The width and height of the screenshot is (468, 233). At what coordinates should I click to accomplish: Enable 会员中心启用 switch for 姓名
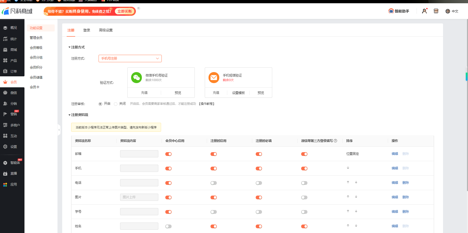(168, 227)
